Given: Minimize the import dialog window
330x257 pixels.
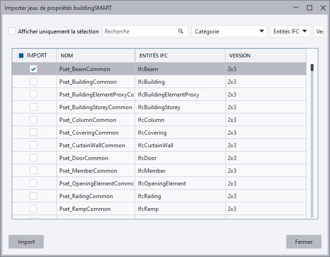Looking at the screenshot, I should (295, 8).
